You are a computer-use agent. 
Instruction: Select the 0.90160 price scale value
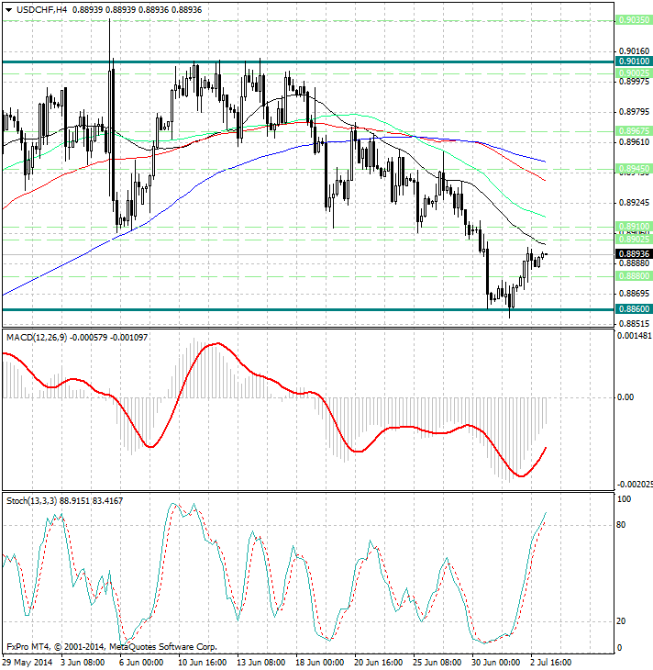[635, 51]
